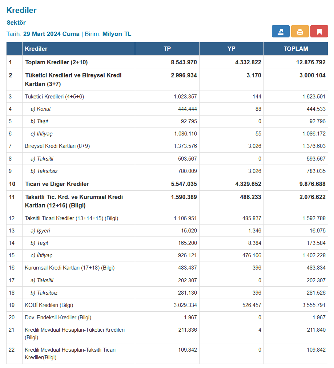Click the YP value 8.384
Screen dimensions: 334x368
tap(255, 243)
